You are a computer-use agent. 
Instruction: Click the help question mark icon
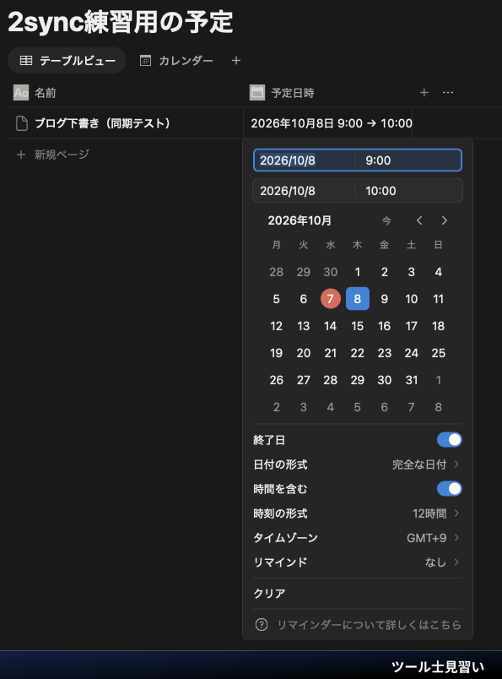pos(262,625)
